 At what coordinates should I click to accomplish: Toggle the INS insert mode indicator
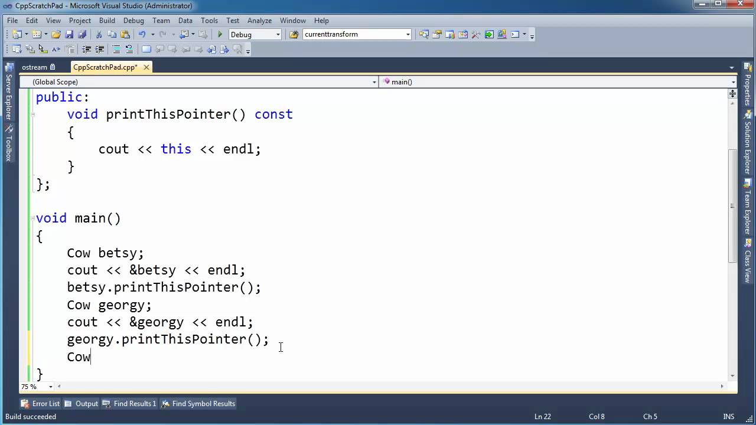click(x=728, y=416)
